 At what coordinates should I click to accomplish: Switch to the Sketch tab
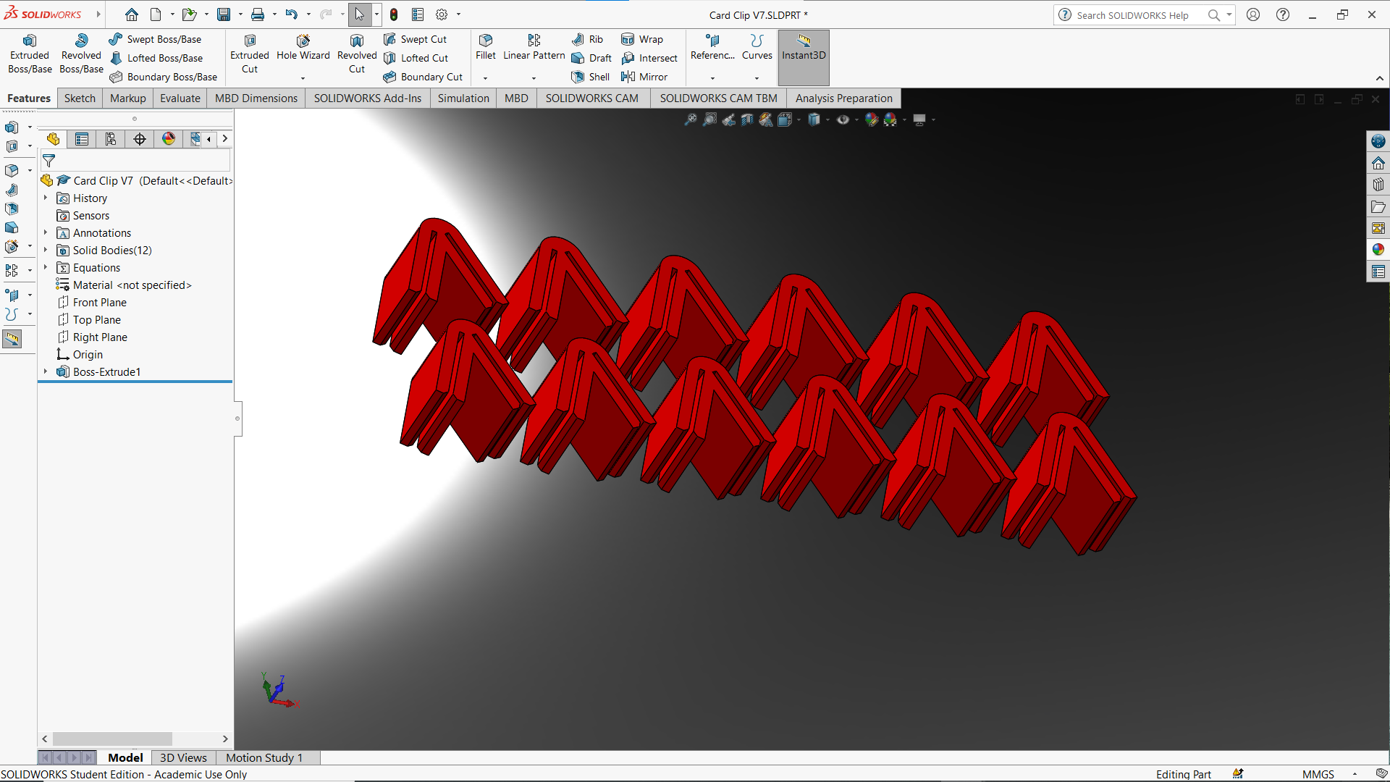[78, 98]
